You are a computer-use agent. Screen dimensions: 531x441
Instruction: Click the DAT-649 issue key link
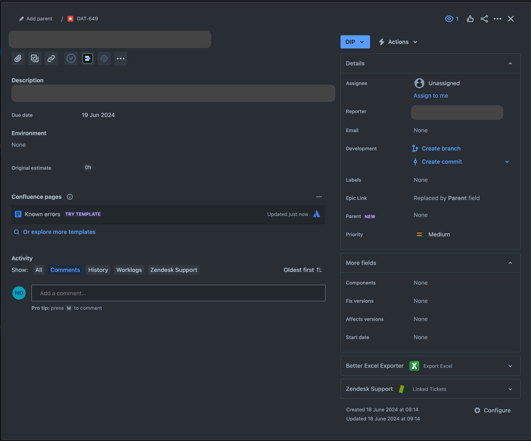[87, 19]
